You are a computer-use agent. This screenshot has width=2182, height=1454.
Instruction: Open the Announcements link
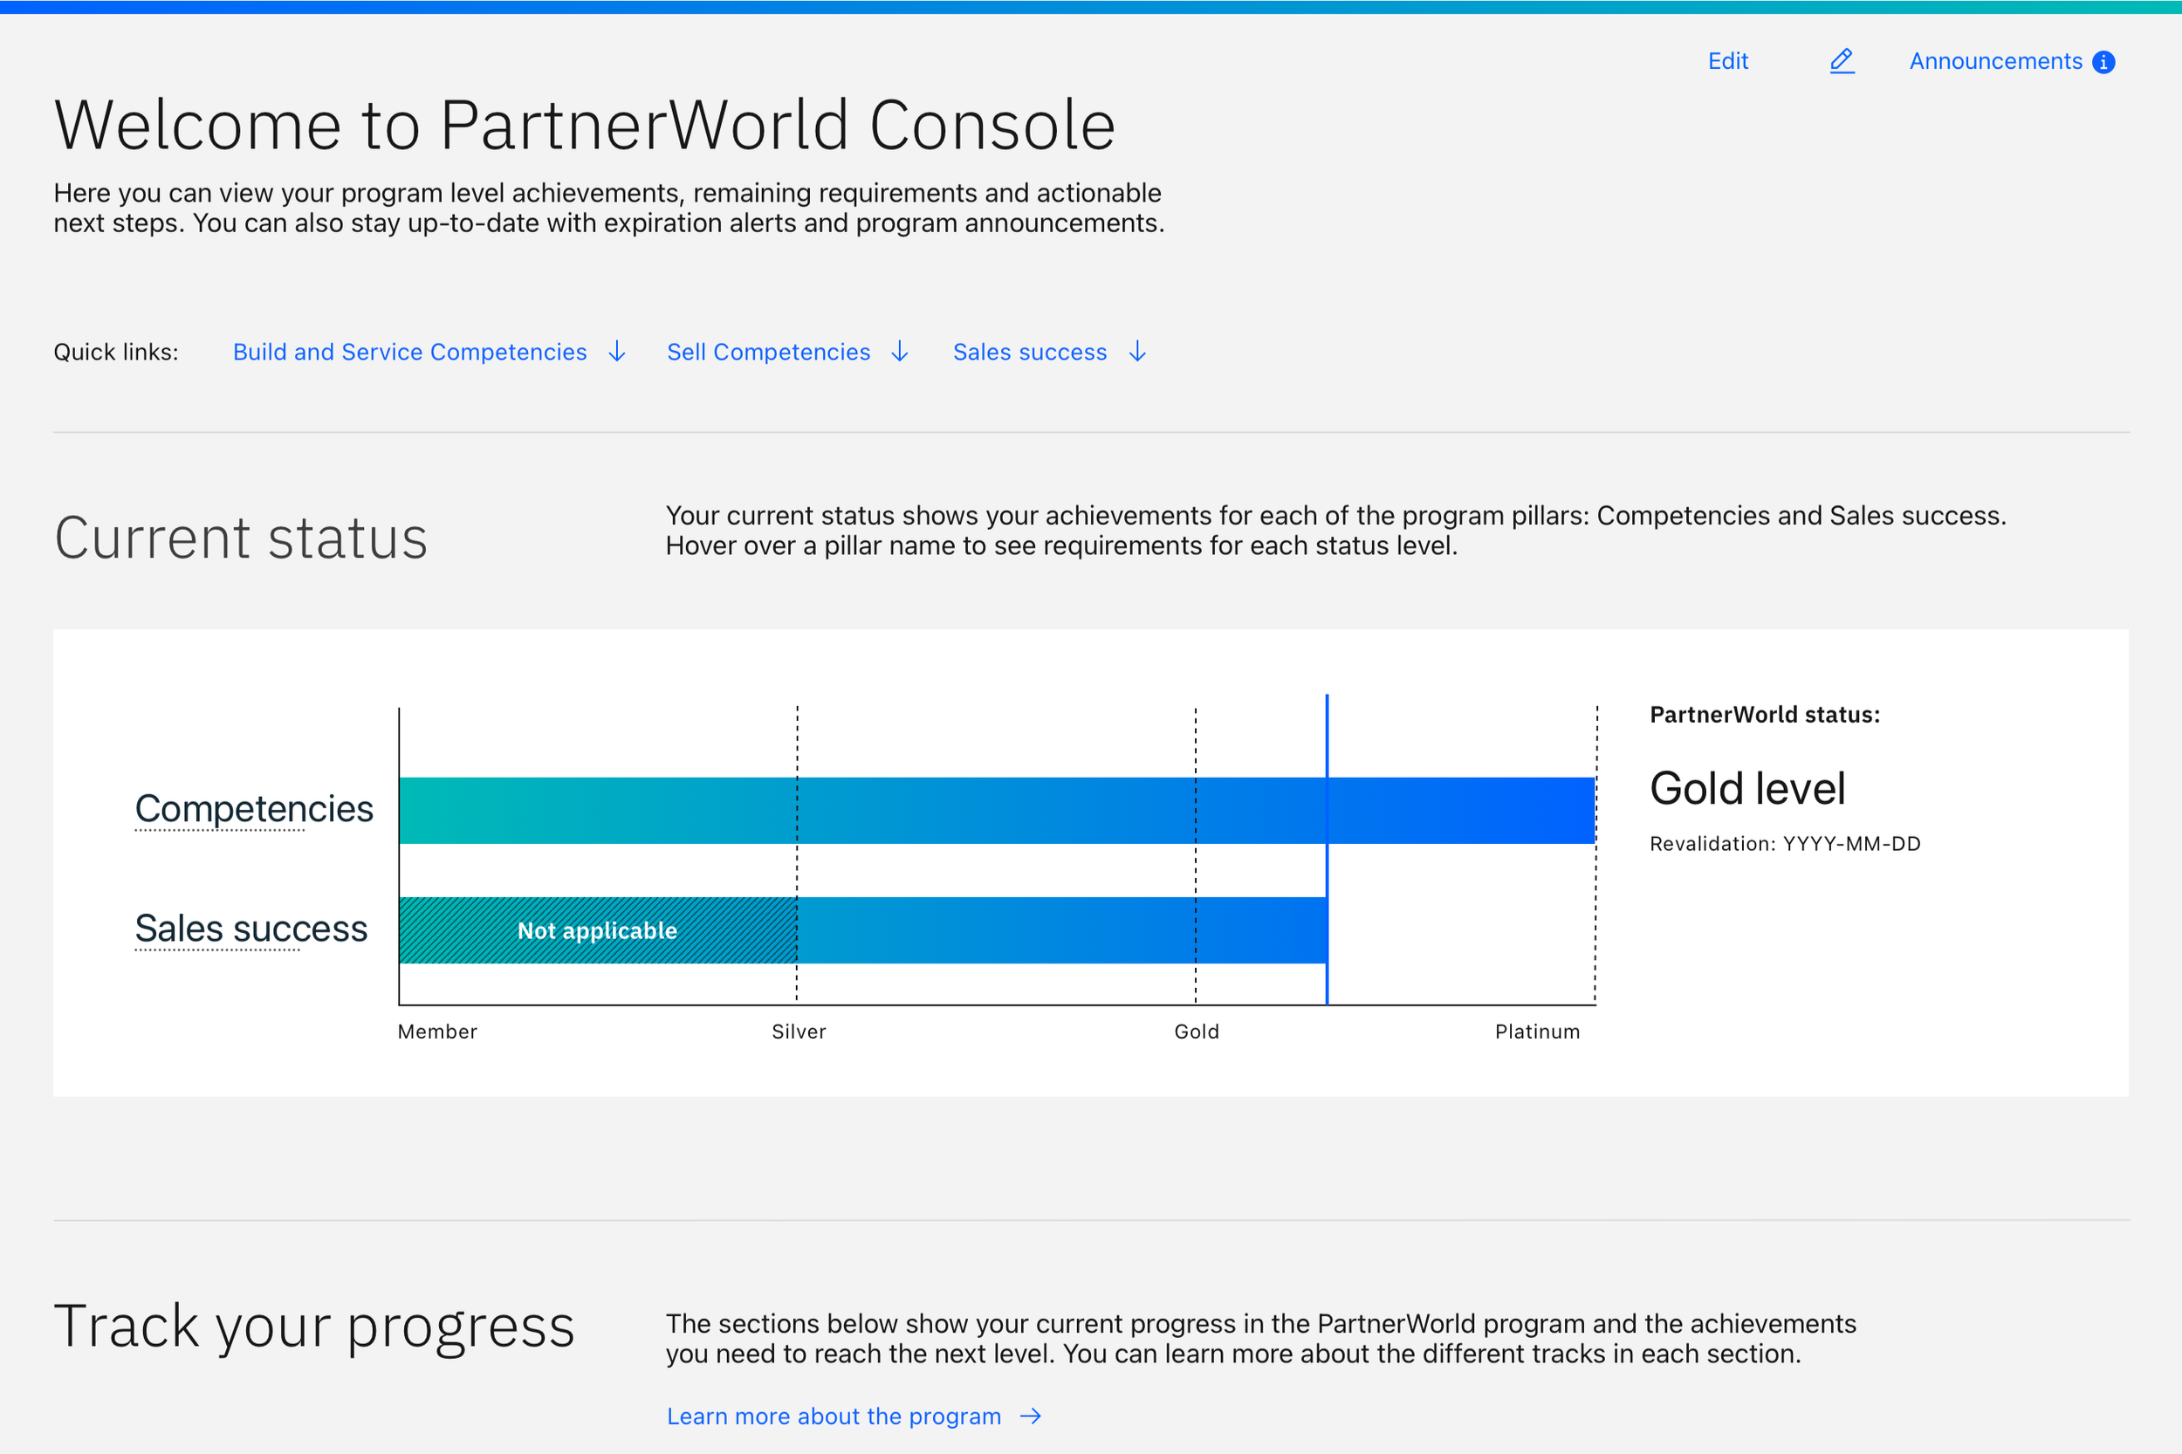pyautogui.click(x=1995, y=61)
